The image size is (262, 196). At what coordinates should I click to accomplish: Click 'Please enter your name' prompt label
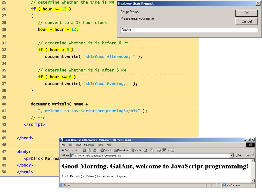pyautogui.click(x=137, y=18)
